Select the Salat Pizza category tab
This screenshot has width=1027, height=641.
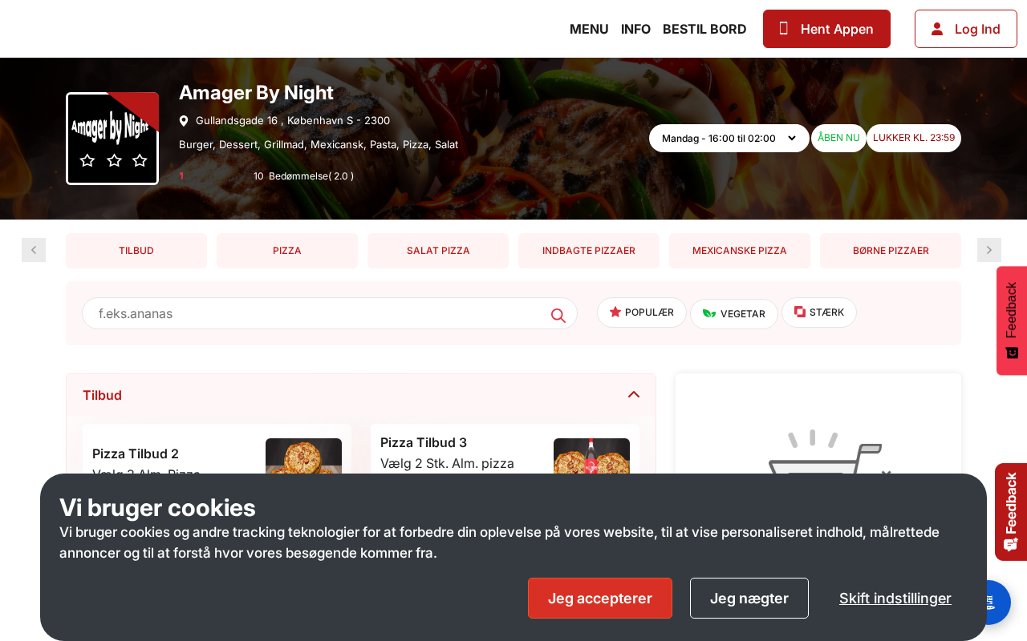[x=438, y=251]
